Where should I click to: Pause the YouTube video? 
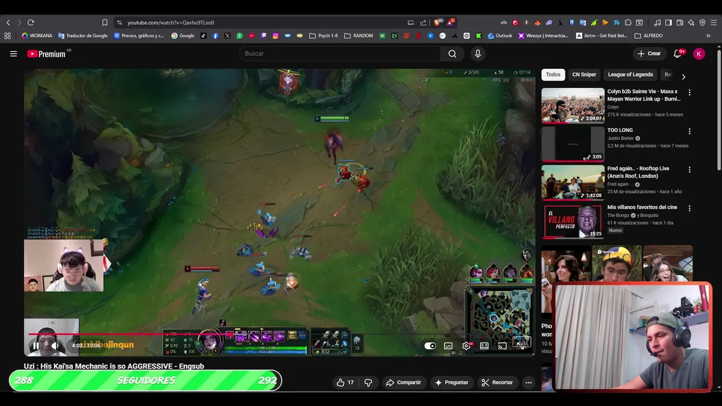point(36,346)
